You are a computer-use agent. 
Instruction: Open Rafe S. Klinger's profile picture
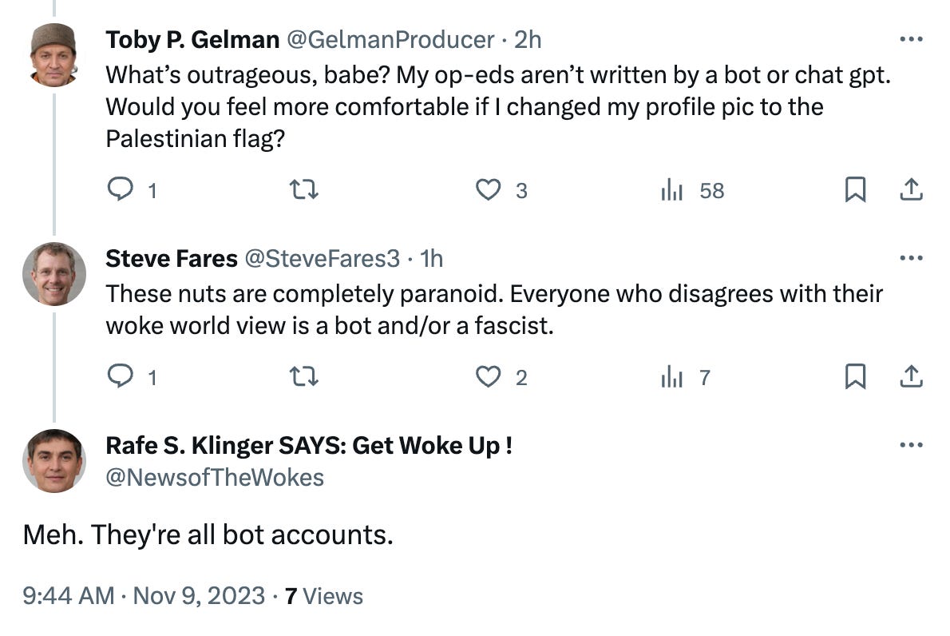[x=54, y=461]
